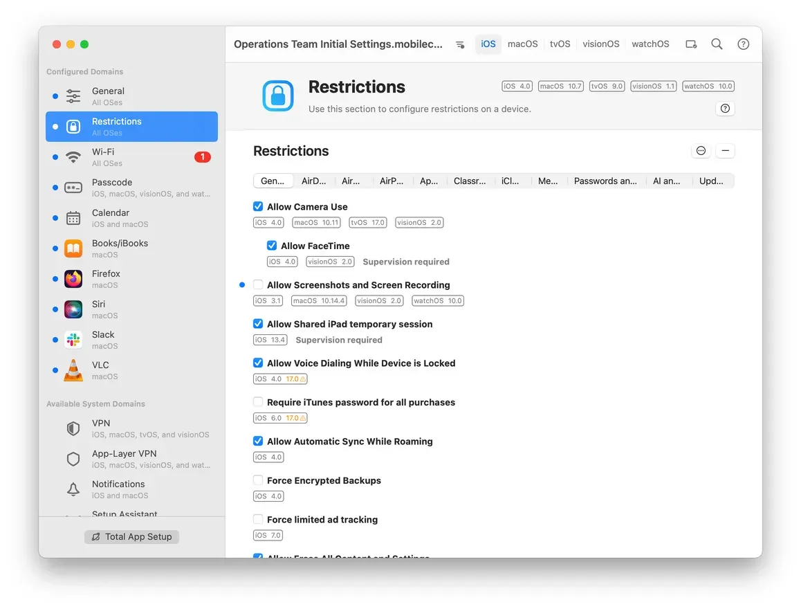The width and height of the screenshot is (801, 609).
Task: Enable Force Encrypted Backups
Action: [258, 480]
